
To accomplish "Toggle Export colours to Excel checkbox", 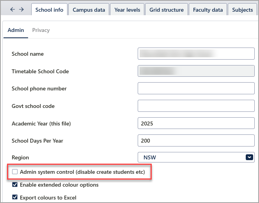I will 15,198.
